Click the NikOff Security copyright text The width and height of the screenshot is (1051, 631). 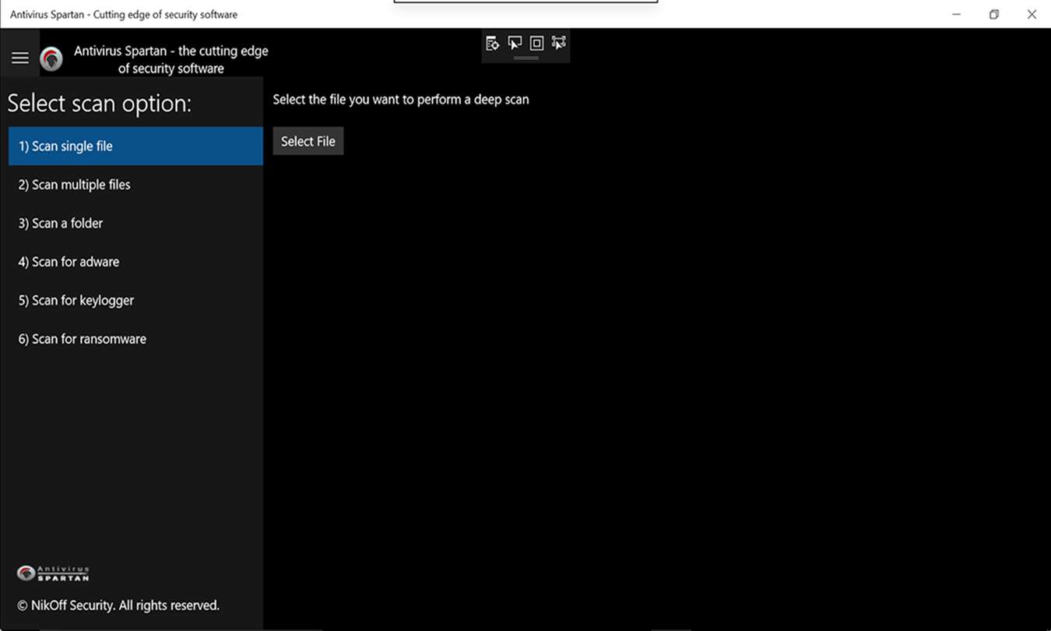coord(118,605)
